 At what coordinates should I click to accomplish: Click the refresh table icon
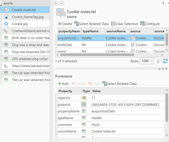pyautogui.click(x=165, y=61)
